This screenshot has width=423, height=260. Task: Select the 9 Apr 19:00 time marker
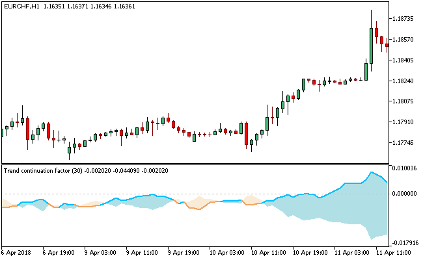[x=184, y=252]
